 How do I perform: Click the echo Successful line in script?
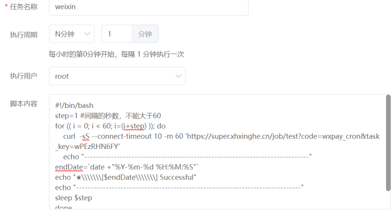coord(126,177)
